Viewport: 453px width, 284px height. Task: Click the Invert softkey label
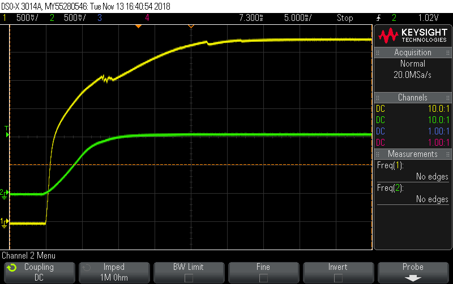337,267
